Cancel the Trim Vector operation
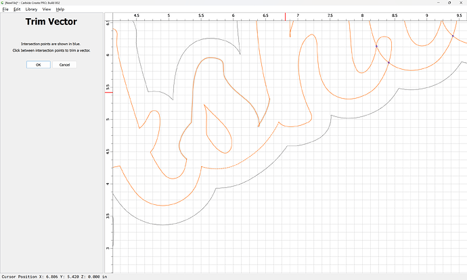467x280 pixels. click(x=64, y=65)
